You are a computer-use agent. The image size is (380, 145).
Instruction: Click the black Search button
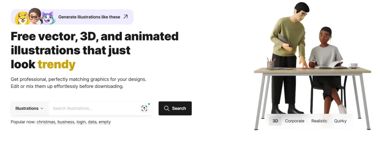point(175,108)
